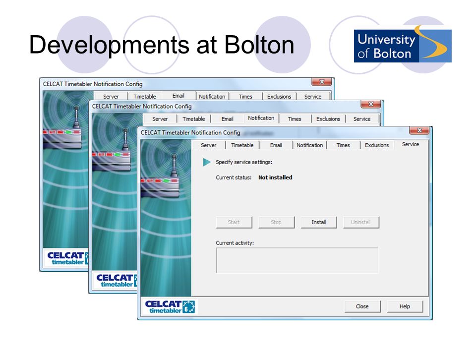476x357 pixels.
Task: Click the front window title bar text
Action: (190, 133)
